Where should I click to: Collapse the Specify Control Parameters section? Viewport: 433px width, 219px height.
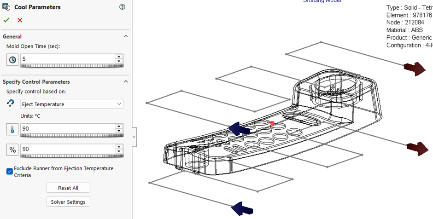pos(126,81)
